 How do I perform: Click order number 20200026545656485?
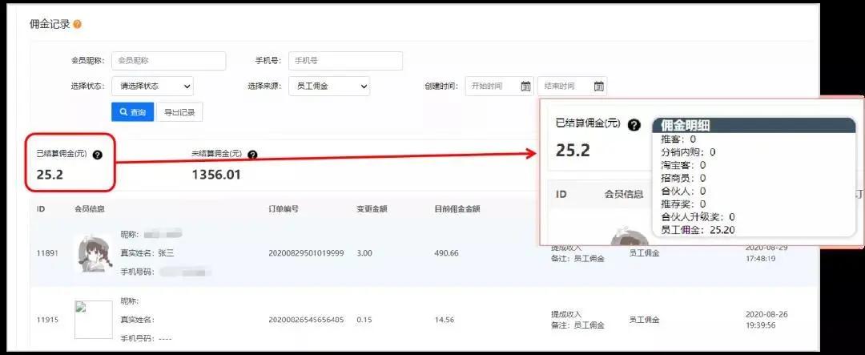click(x=306, y=320)
